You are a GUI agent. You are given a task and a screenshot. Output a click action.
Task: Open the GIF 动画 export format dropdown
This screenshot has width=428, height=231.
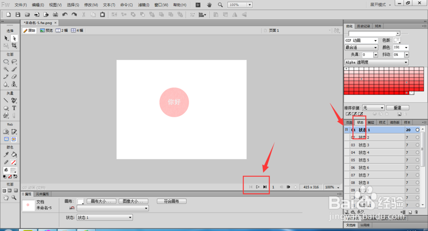(361, 40)
